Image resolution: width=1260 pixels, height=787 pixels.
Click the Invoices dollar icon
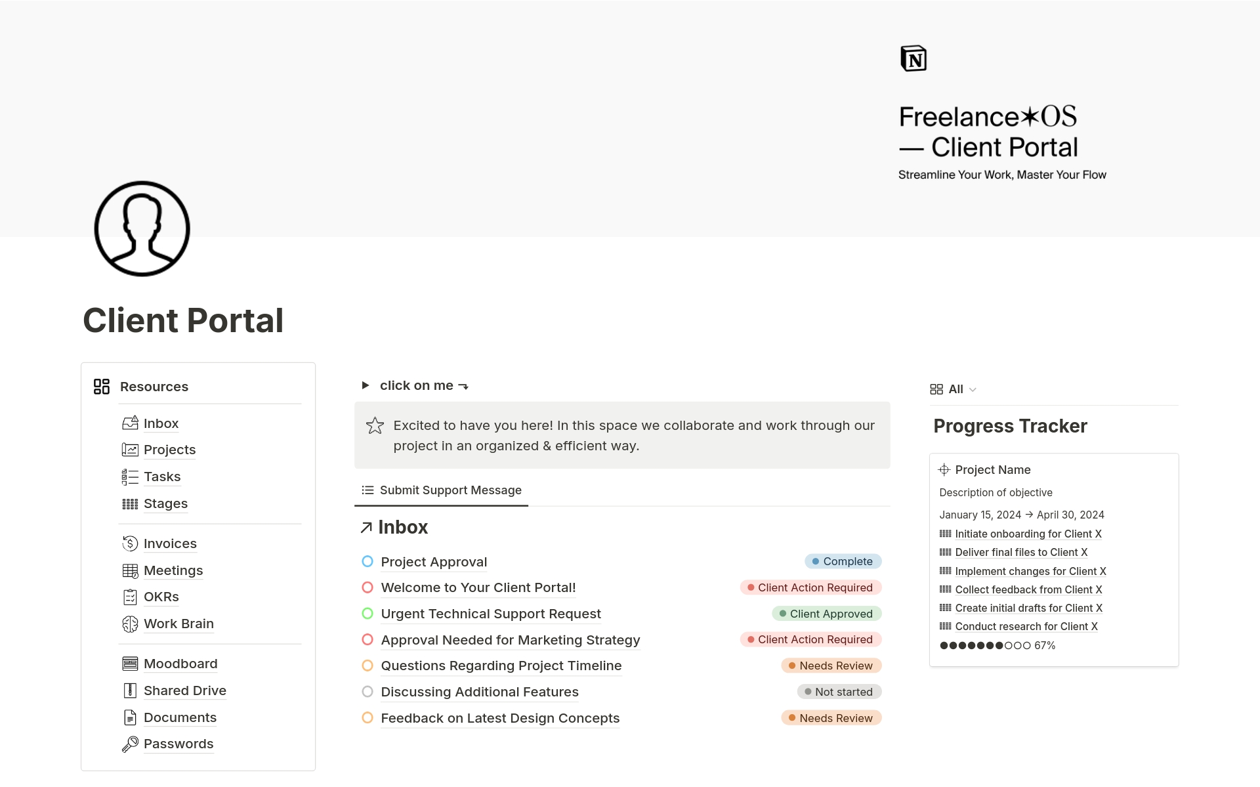click(x=130, y=543)
